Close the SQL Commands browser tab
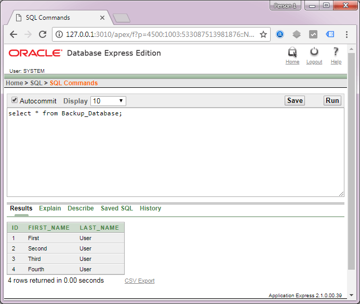This screenshot has width=360, height=304. [102, 18]
